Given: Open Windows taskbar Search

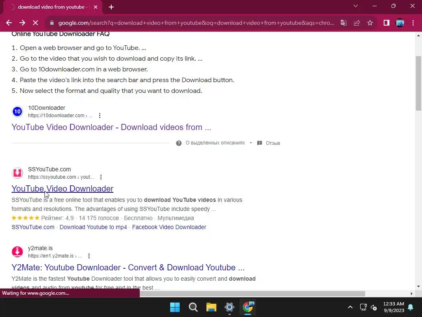Looking at the screenshot, I should point(193,307).
